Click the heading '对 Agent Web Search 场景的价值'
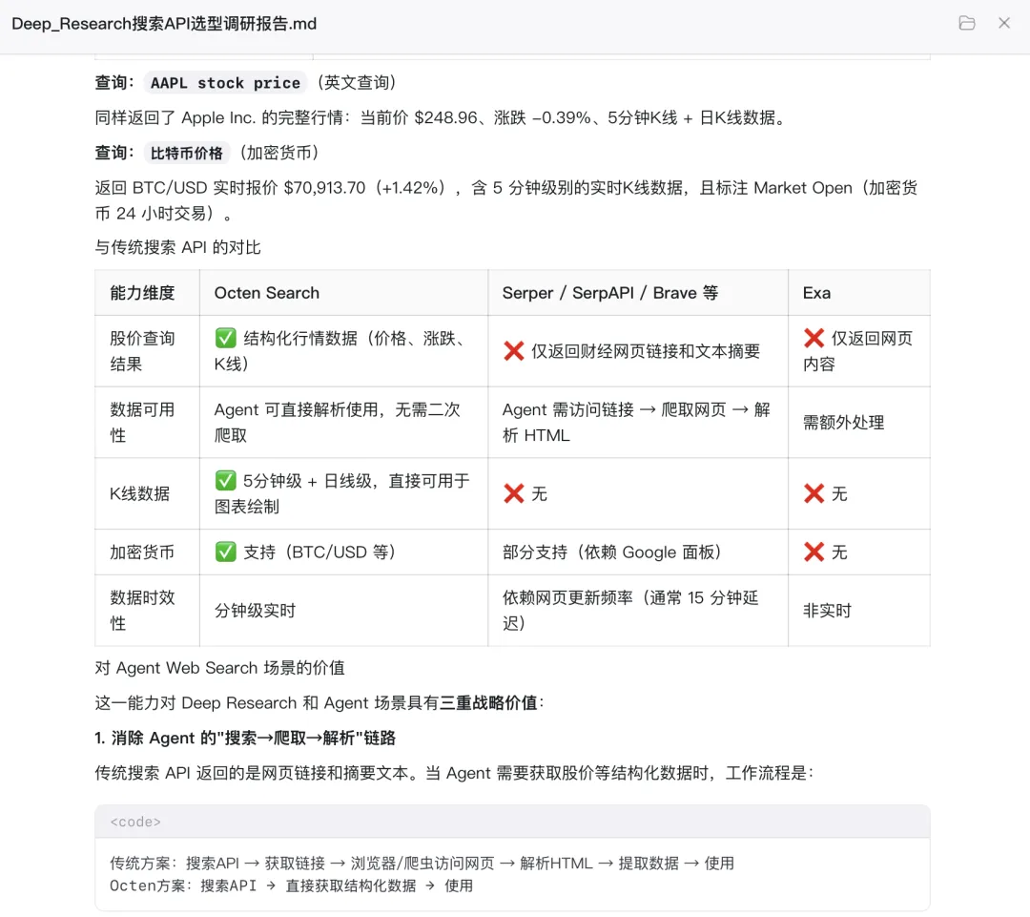The image size is (1030, 917). (219, 668)
